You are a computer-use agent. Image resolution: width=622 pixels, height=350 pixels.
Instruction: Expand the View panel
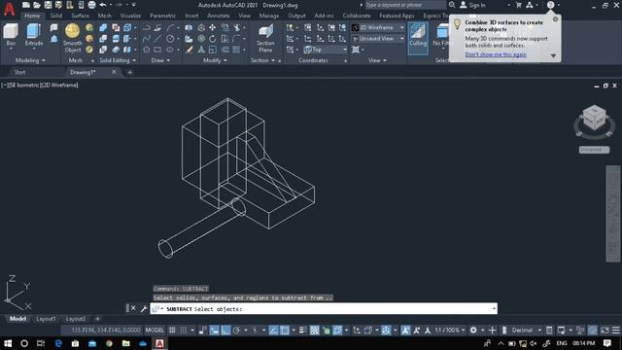click(377, 60)
